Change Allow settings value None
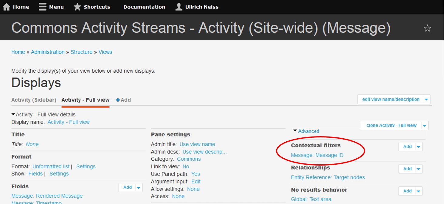444x204 pixels. 193,189
